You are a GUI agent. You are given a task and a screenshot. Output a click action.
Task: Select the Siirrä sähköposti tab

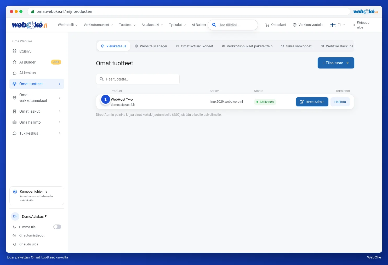click(x=296, y=46)
